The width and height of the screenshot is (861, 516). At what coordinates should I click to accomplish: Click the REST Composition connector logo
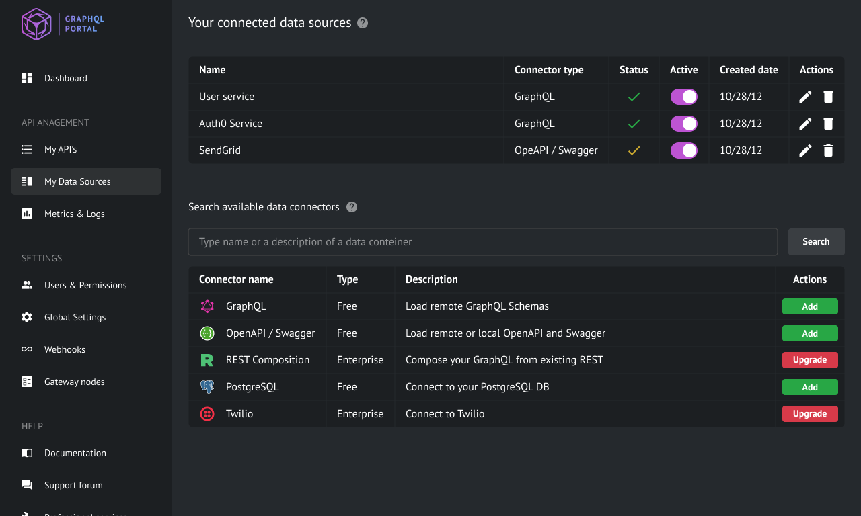(207, 360)
